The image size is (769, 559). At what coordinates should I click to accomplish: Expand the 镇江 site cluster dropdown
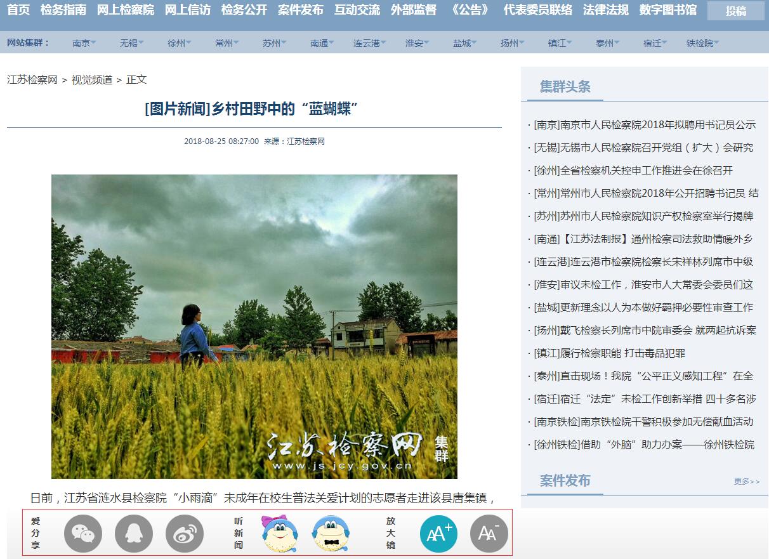560,43
